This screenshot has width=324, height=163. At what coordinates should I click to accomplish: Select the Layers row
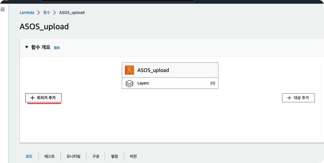click(170, 83)
